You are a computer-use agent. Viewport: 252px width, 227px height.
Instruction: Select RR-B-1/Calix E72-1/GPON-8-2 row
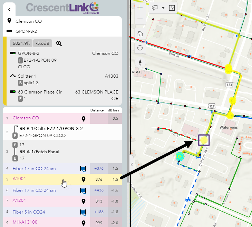(x=62, y=132)
